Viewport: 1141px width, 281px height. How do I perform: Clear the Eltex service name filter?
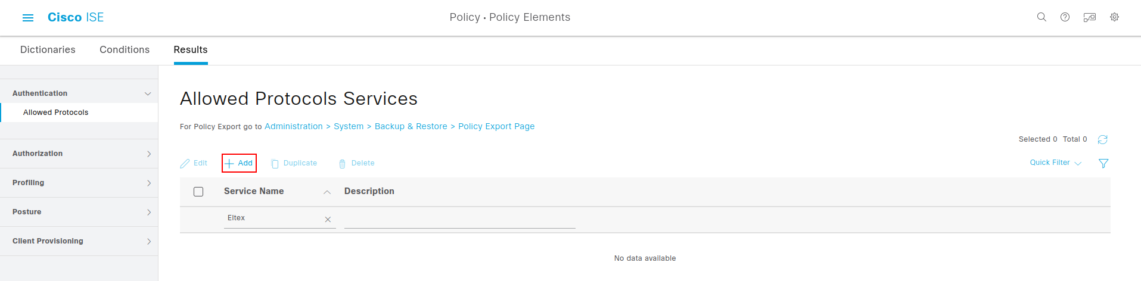[328, 220]
